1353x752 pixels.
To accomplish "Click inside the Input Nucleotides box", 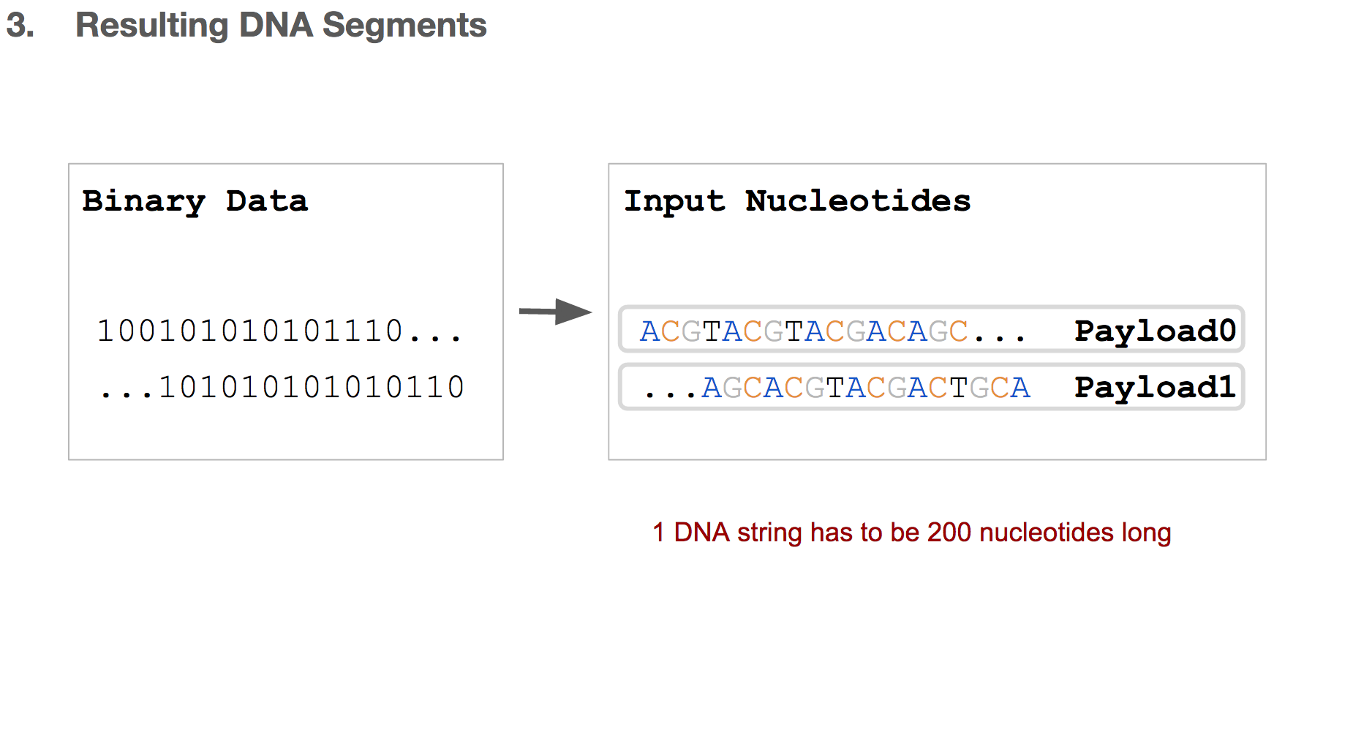I will point(937,312).
